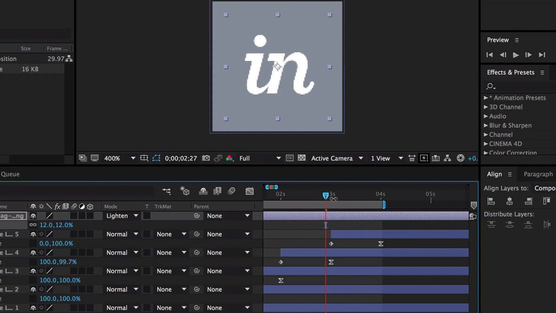Open the channel and color management settings
556x313 pixels.
click(x=230, y=158)
